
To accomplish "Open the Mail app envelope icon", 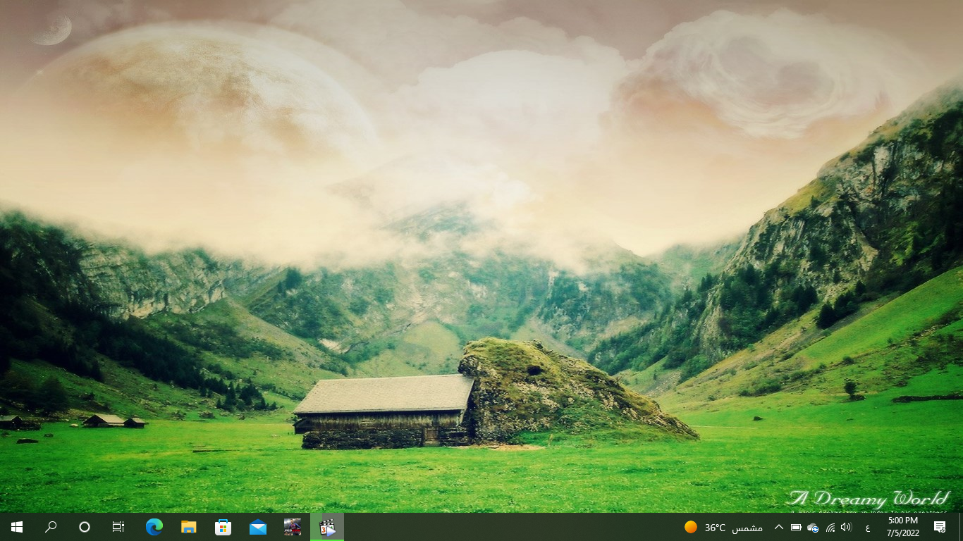I will (x=257, y=527).
